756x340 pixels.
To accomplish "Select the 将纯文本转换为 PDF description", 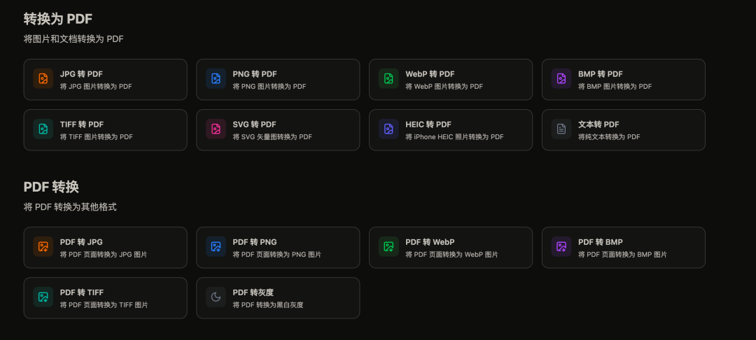I will click(609, 137).
